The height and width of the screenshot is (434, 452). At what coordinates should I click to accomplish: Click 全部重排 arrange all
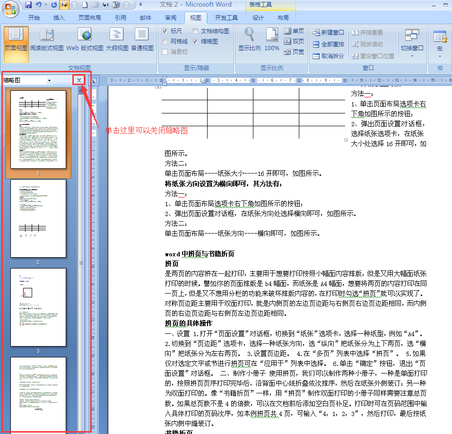[x=328, y=44]
